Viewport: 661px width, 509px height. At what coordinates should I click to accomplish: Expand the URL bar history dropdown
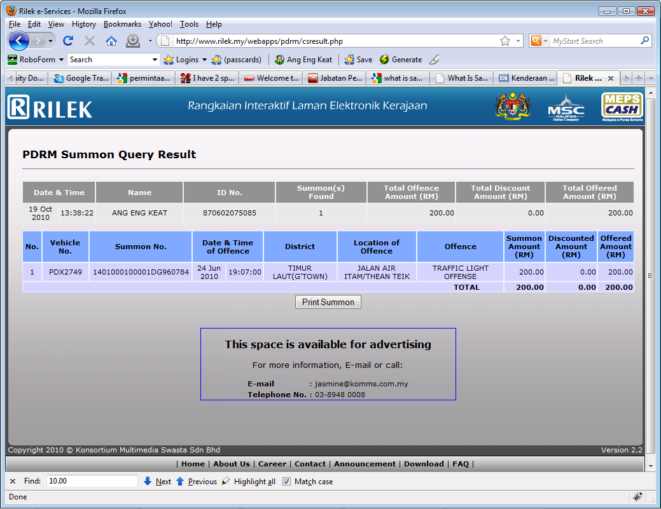518,41
